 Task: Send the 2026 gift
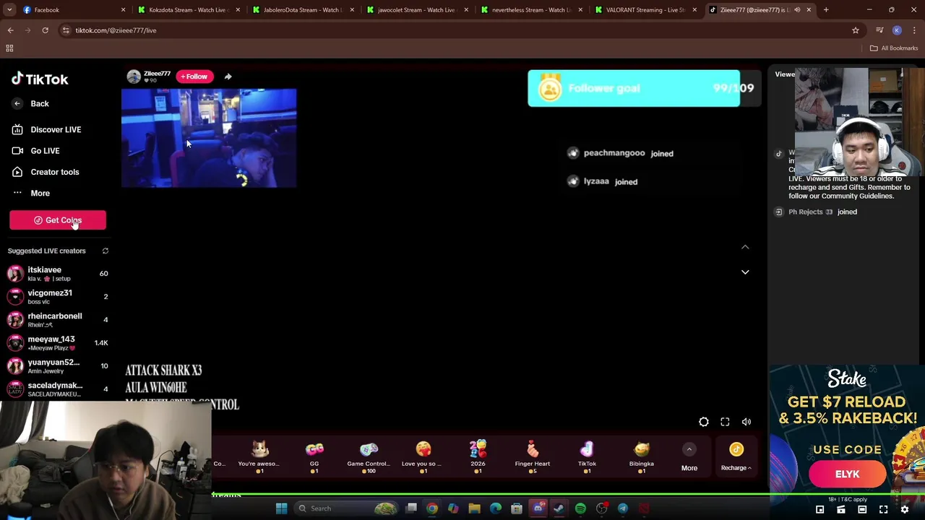coord(478,457)
